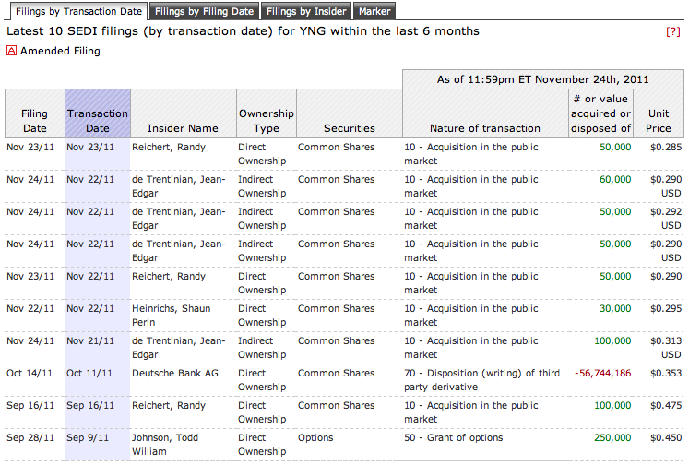Switch to Filings by Insider tab
This screenshot has width=689, height=465.
click(306, 12)
